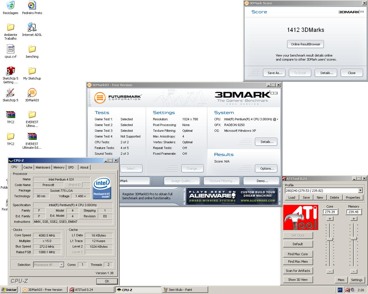Click the Memory clock value field
The image size is (368, 294).
pos(354,212)
